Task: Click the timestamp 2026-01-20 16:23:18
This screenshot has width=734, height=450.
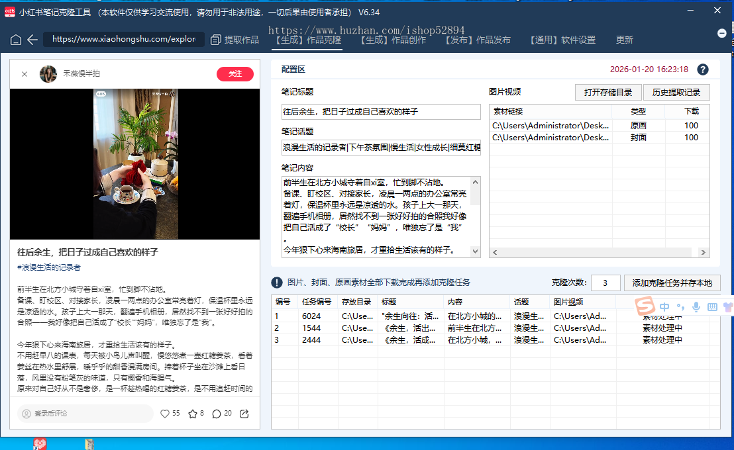Action: [649, 69]
